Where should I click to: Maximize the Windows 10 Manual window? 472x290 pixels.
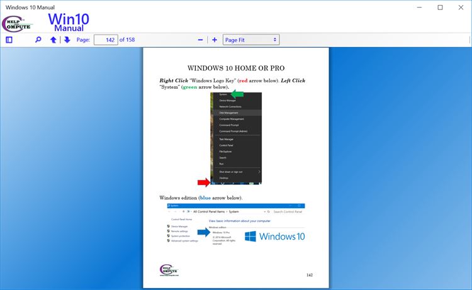point(440,7)
